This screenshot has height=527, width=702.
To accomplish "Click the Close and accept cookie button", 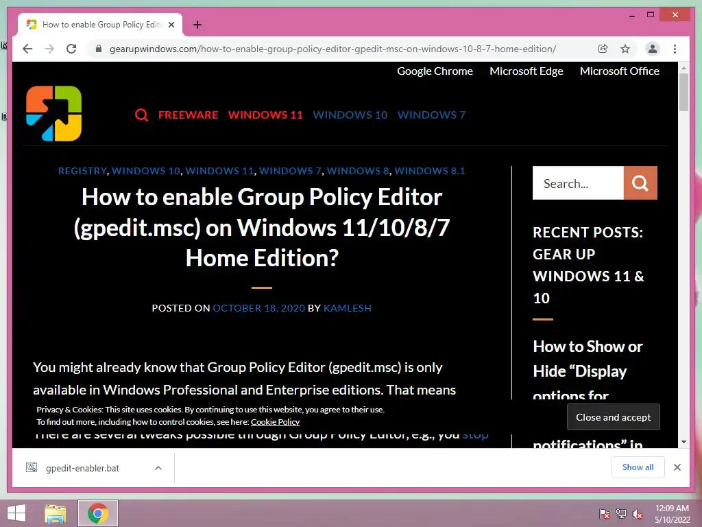I will click(x=614, y=417).
